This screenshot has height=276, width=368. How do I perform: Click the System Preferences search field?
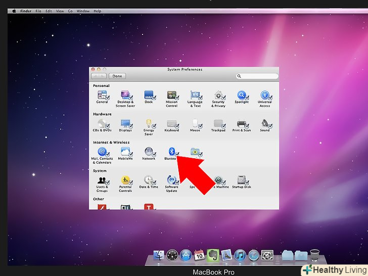click(257, 76)
